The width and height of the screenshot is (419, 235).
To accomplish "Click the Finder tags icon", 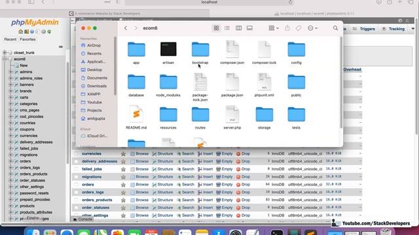I will (x=299, y=28).
